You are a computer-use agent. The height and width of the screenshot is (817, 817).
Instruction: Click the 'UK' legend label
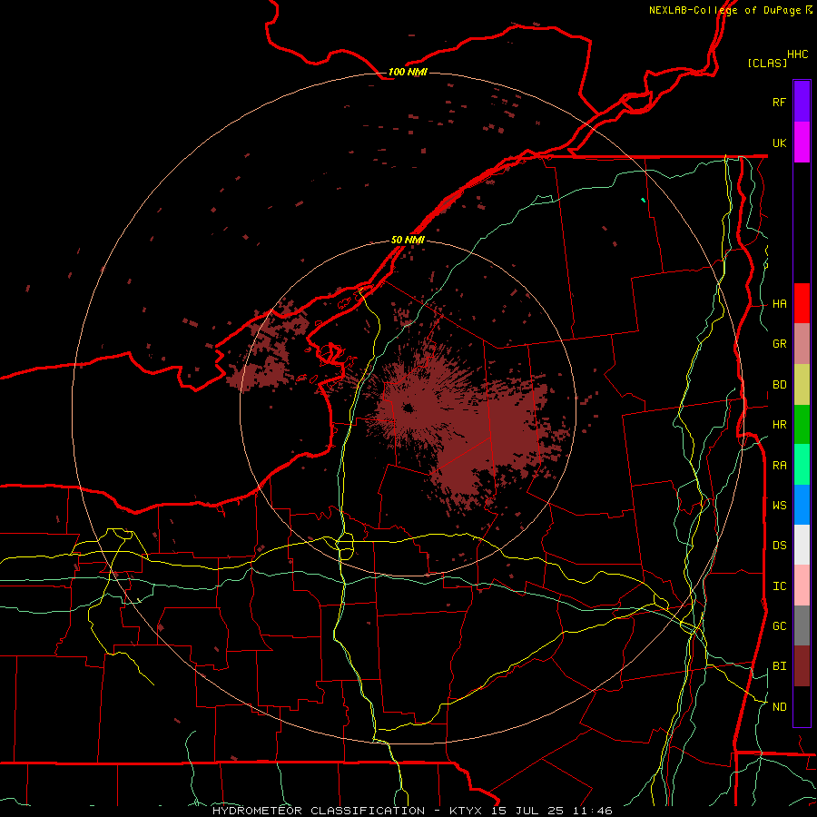[x=779, y=143]
